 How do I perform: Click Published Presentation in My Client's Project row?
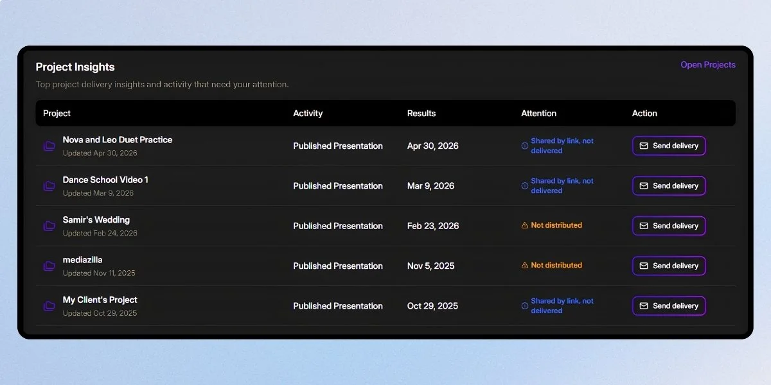(x=338, y=306)
